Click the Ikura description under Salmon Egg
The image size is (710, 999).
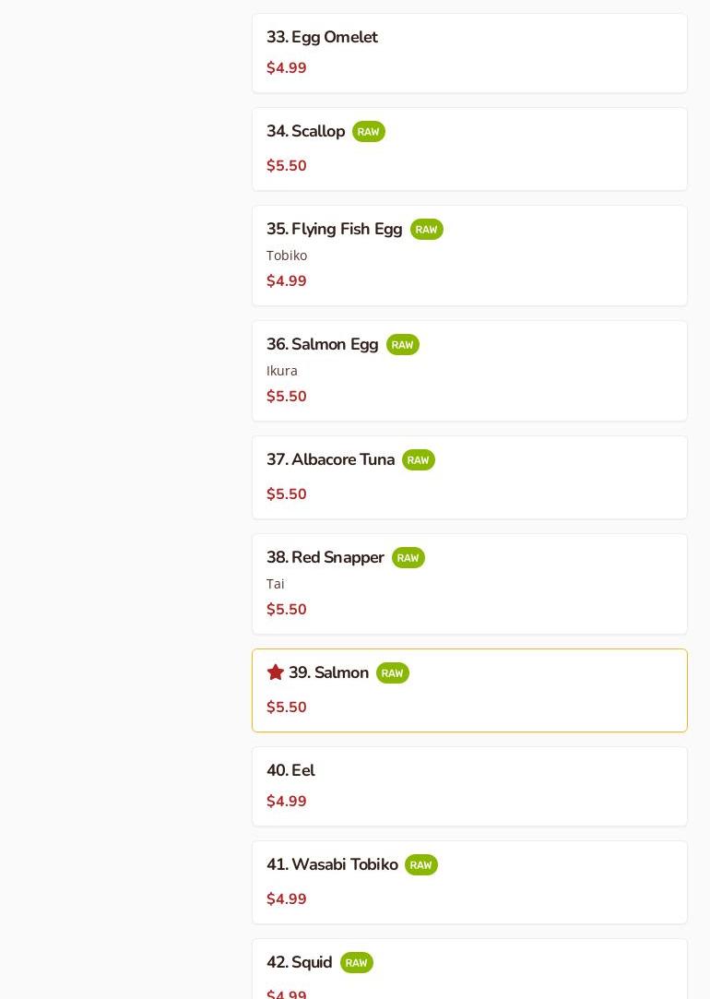tap(282, 371)
